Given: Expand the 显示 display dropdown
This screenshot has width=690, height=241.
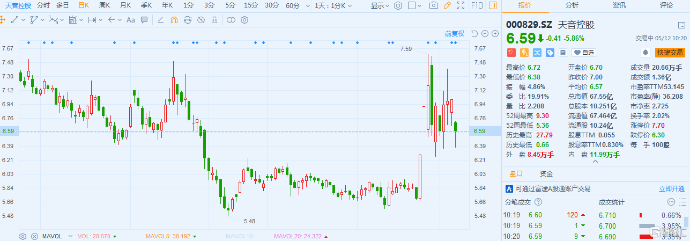Looking at the screenshot, I should 381,5.
